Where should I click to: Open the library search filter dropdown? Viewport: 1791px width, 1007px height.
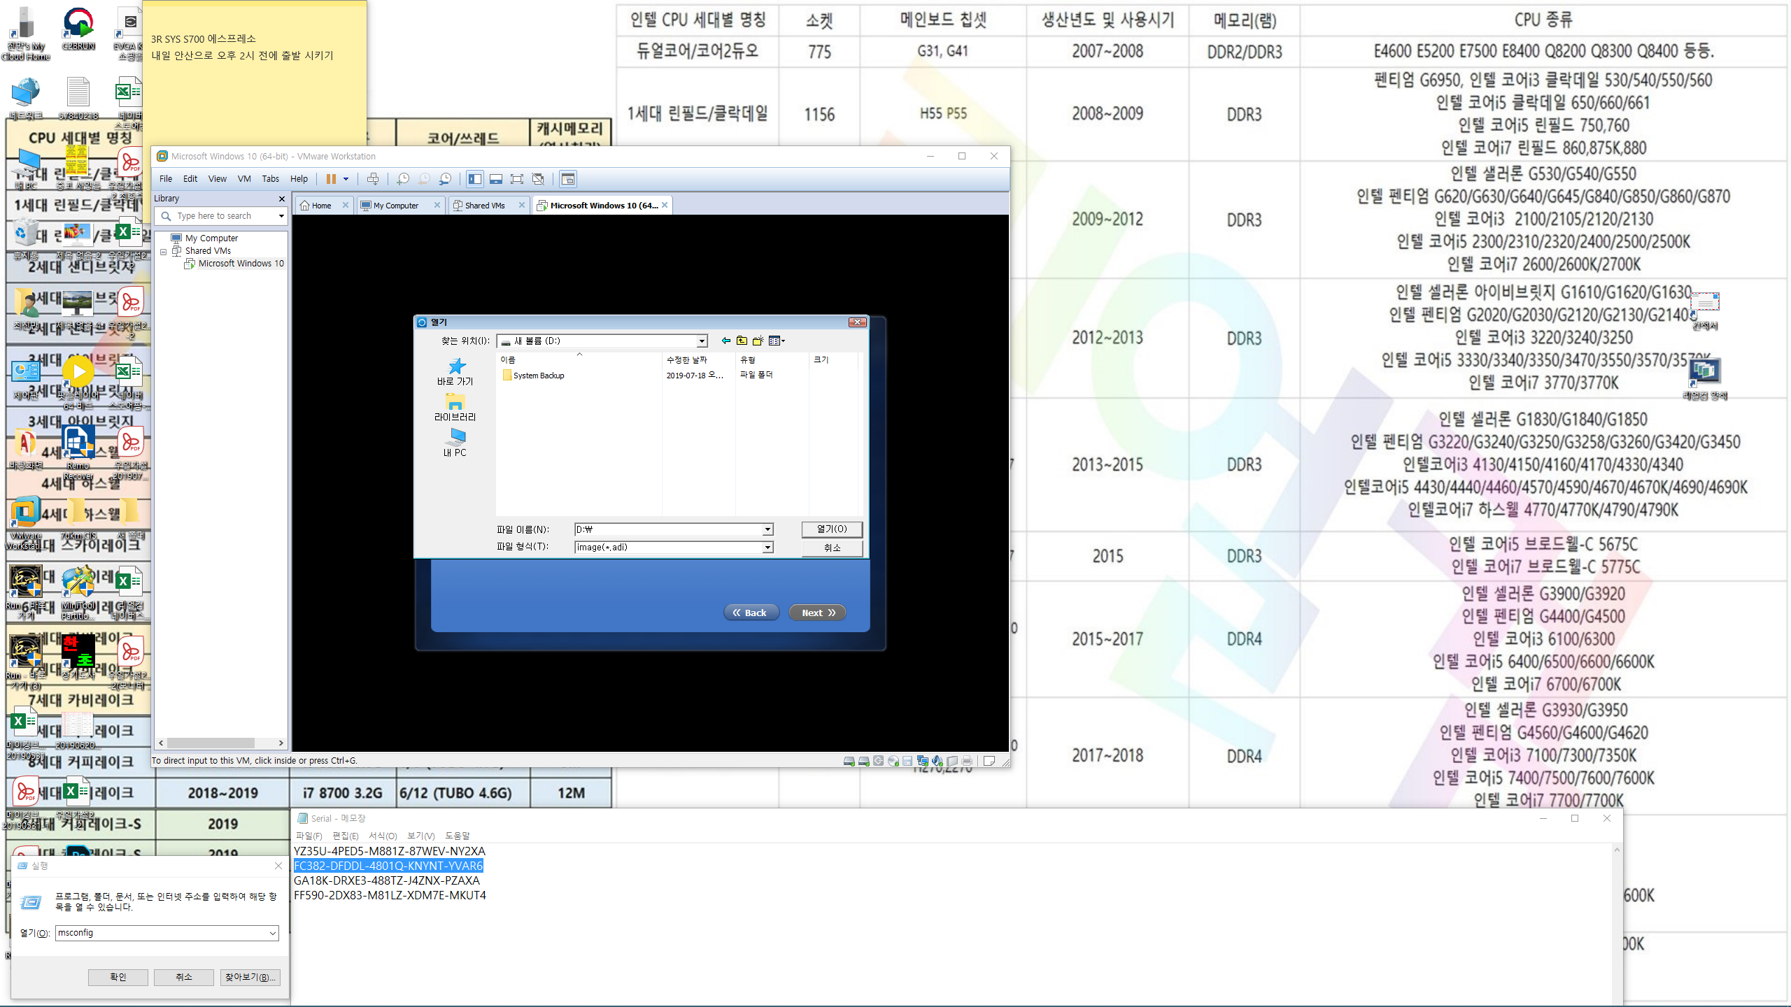pyautogui.click(x=281, y=216)
